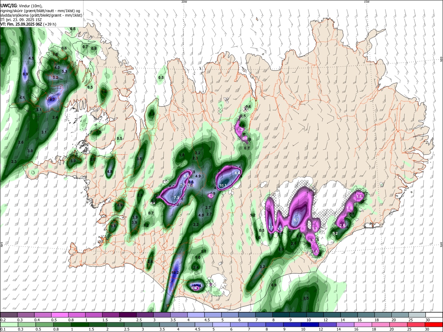Pick the light pink swatch above lower label 16
Image resolution: width=443 pixels, height=332 pixels.
[x=362, y=324]
